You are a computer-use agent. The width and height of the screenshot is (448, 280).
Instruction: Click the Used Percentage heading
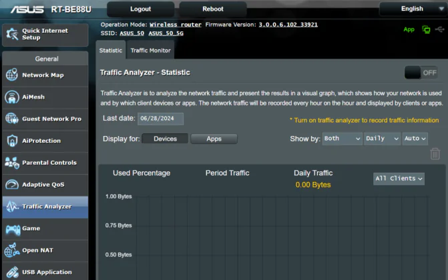coord(142,173)
